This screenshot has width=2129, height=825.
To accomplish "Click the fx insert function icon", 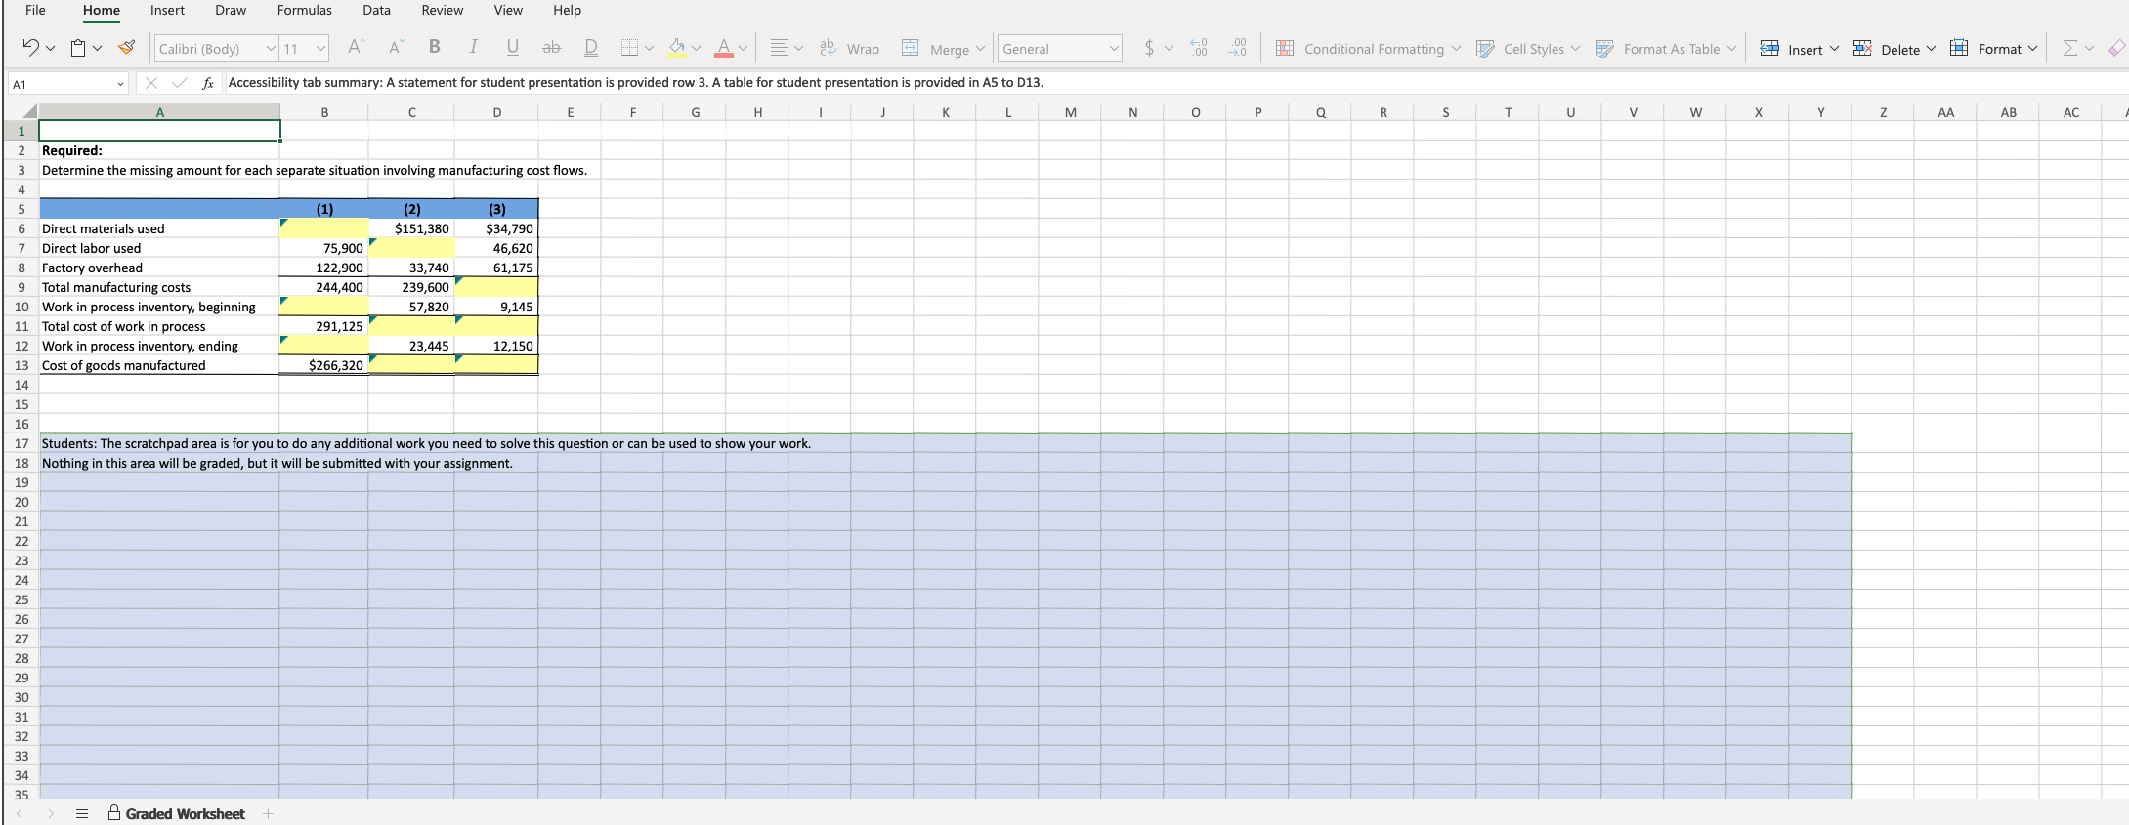I will point(207,83).
